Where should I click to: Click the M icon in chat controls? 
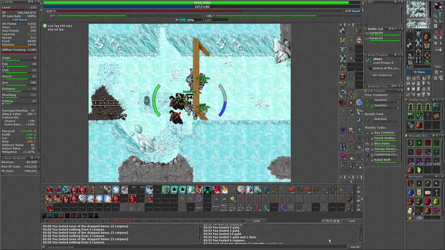(x=327, y=221)
